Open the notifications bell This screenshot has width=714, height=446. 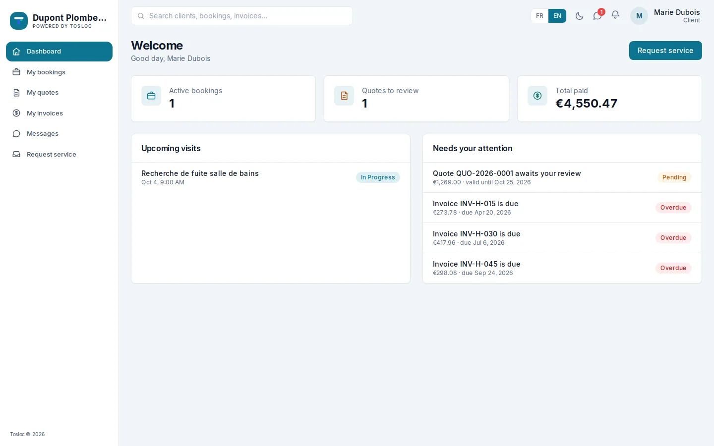click(615, 15)
